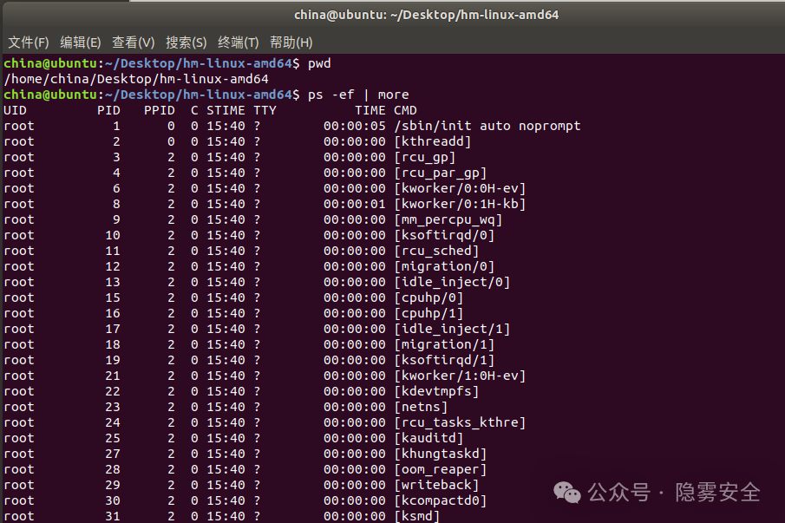Image resolution: width=785 pixels, height=523 pixels.
Task: Click the 隐雾安全 watermark text
Action: point(717,493)
